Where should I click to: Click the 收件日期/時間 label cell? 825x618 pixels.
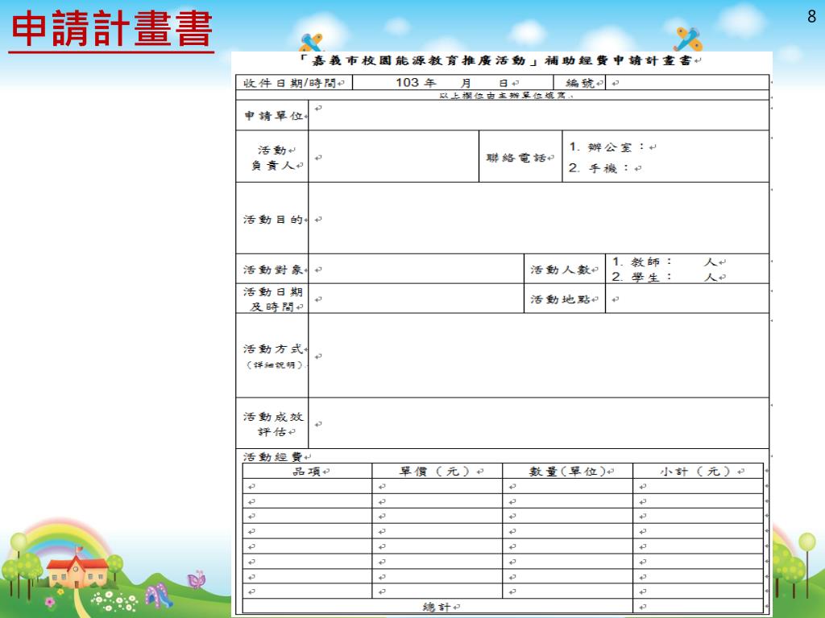293,83
